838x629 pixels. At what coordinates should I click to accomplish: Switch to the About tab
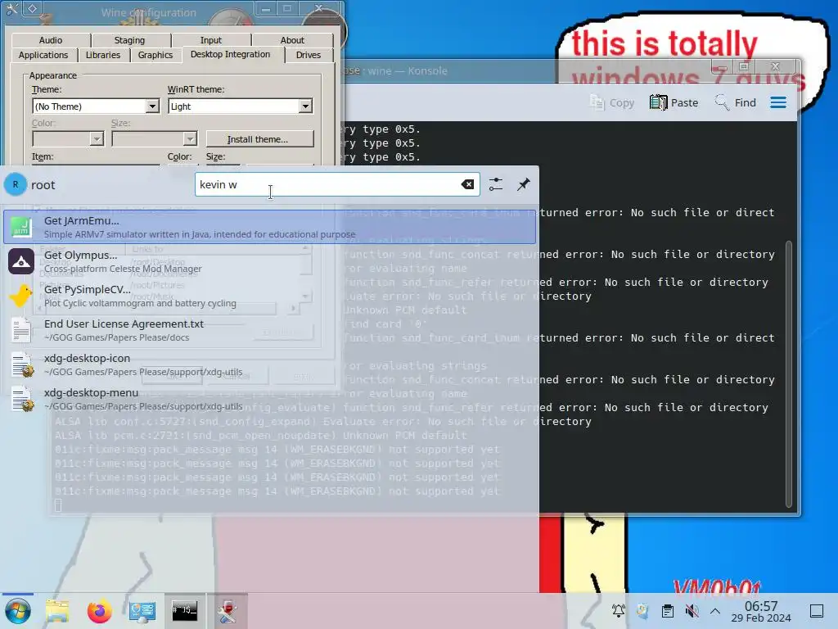tap(292, 40)
